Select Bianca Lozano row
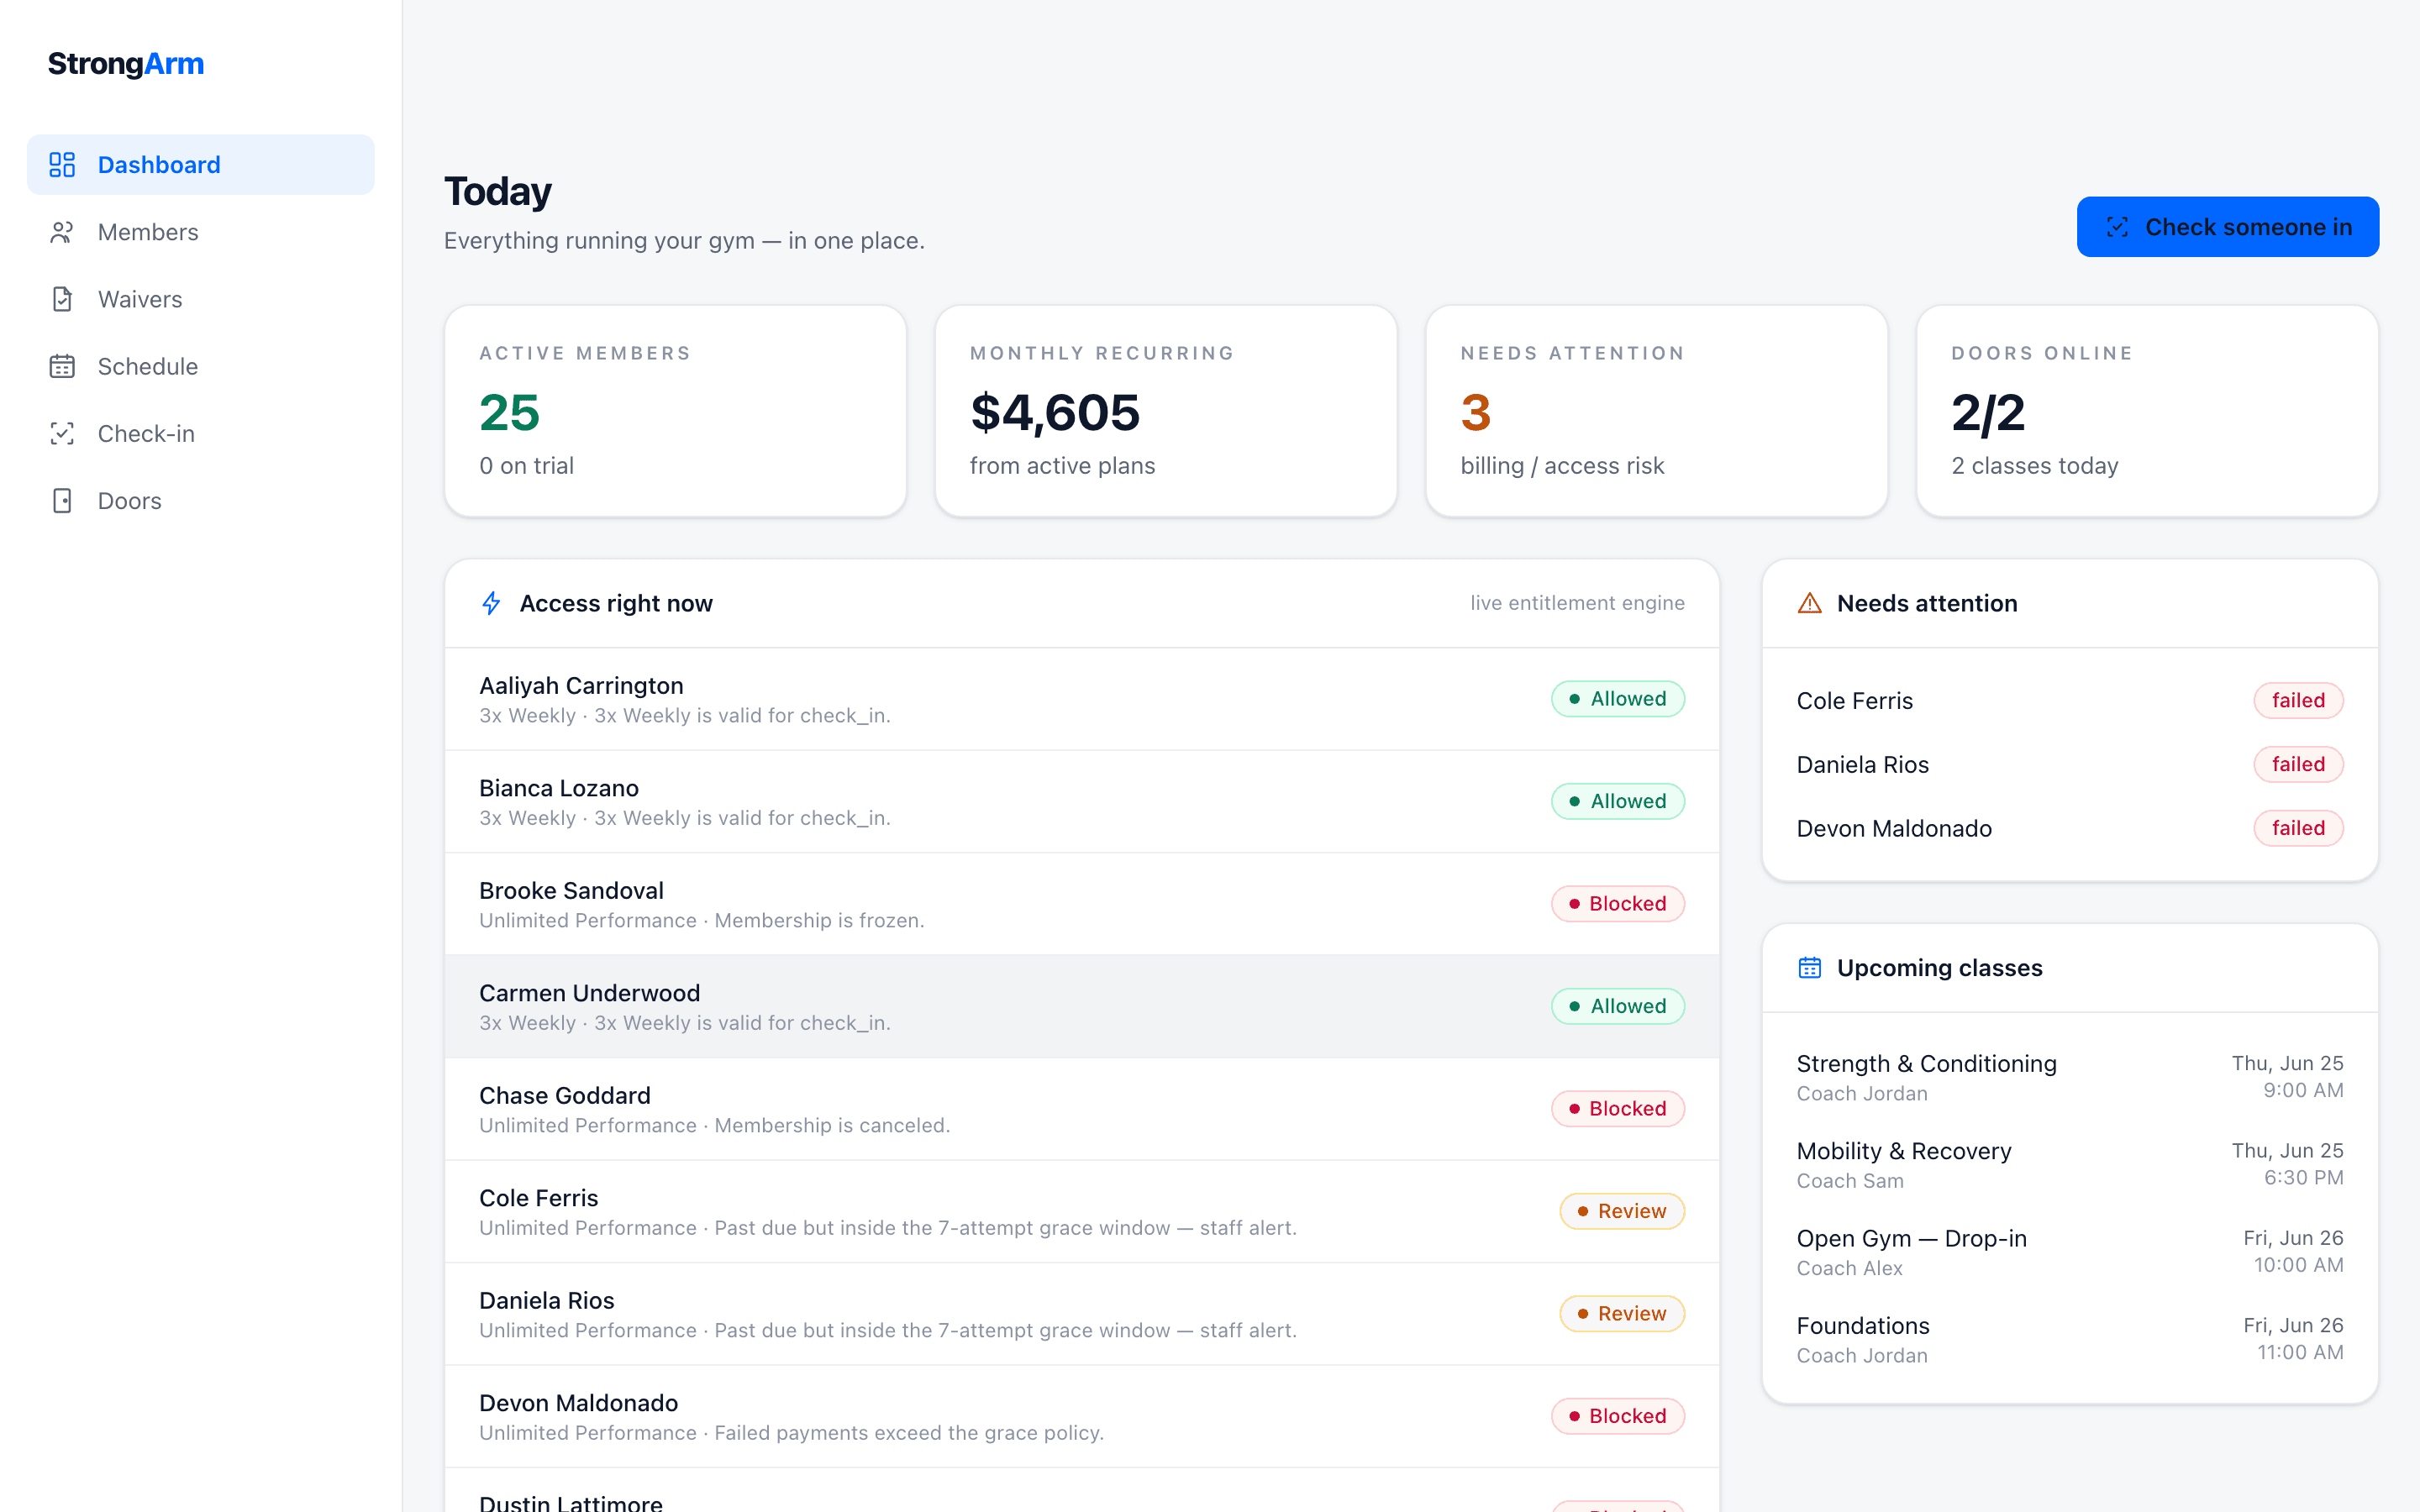The width and height of the screenshot is (2420, 1512). (1082, 802)
